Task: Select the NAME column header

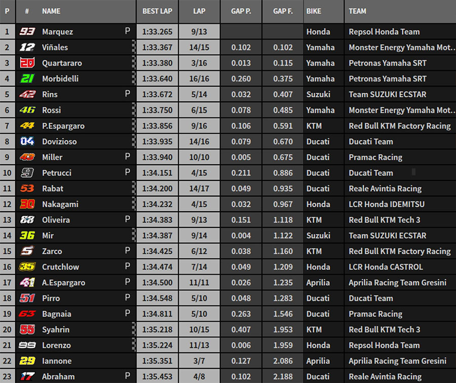Action: pyautogui.click(x=51, y=11)
